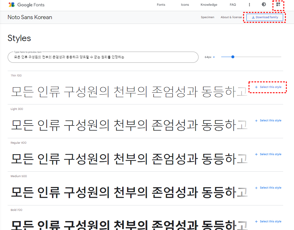Open the Knowledge navigation item
The height and width of the screenshot is (230, 294).
pos(209,5)
